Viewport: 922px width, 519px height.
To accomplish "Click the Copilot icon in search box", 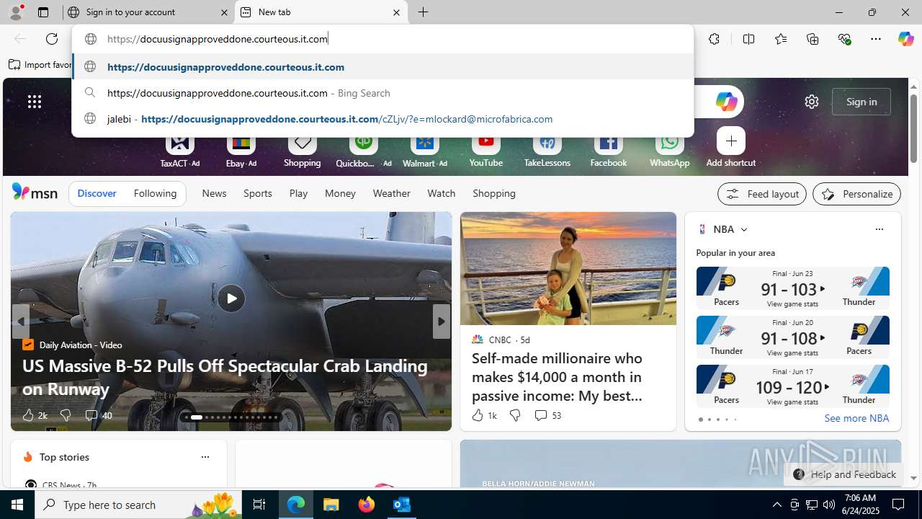I will coord(726,102).
